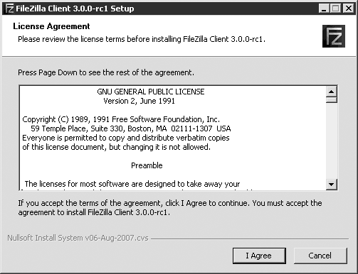The image size is (358, 274).
Task: Click the License Agreement header text
Action: [x=51, y=26]
